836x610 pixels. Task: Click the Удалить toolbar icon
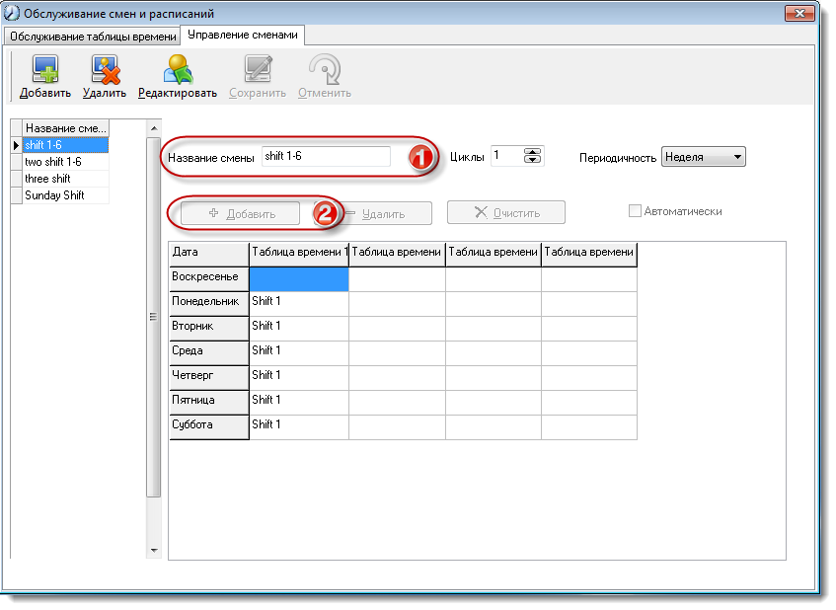coord(105,70)
